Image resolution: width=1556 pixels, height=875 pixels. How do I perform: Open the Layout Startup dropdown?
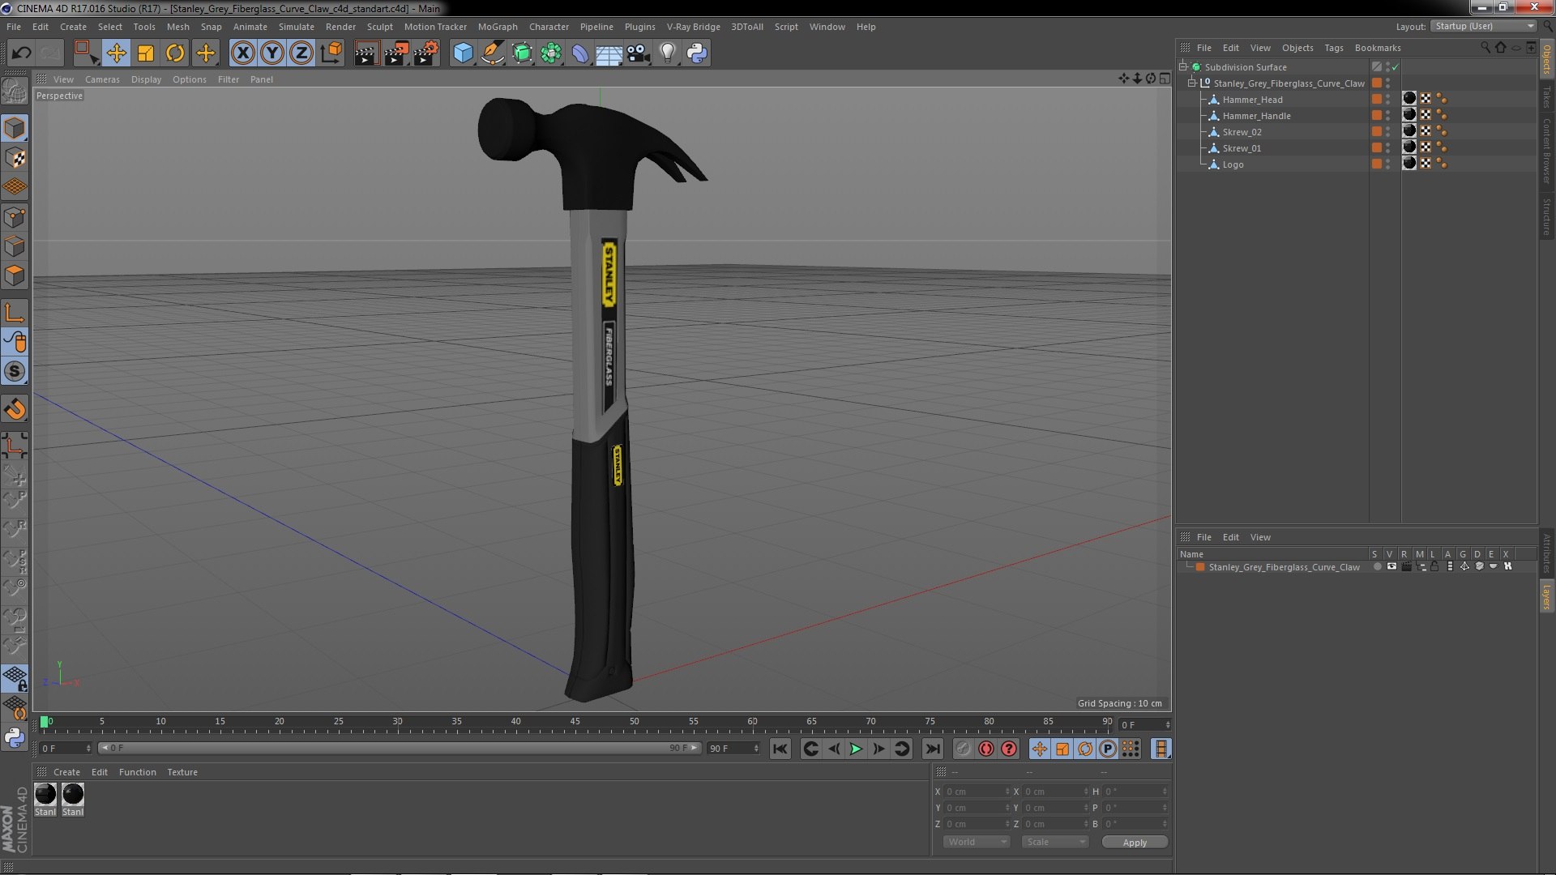click(1484, 26)
